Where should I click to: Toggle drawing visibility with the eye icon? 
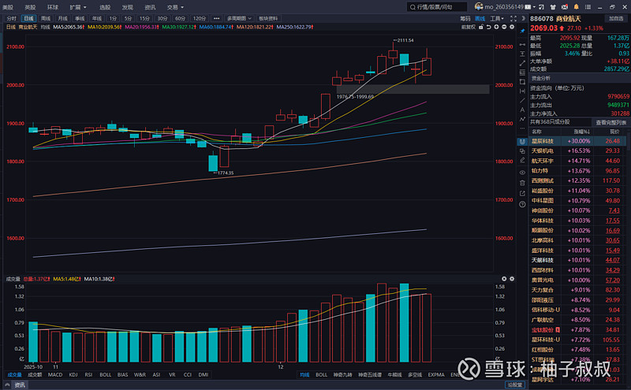tap(521, 171)
